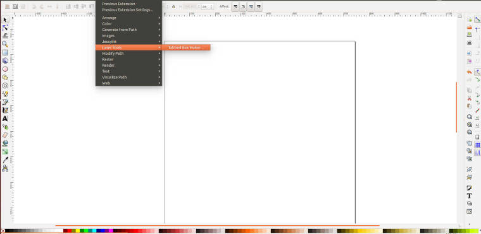Image resolution: width=481 pixels, height=234 pixels.
Task: Select the 3D Box tool
Action: click(x=5, y=61)
